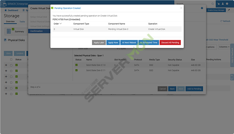Click the Apply Now button
Screen dimensions: 234x134
click(113, 42)
